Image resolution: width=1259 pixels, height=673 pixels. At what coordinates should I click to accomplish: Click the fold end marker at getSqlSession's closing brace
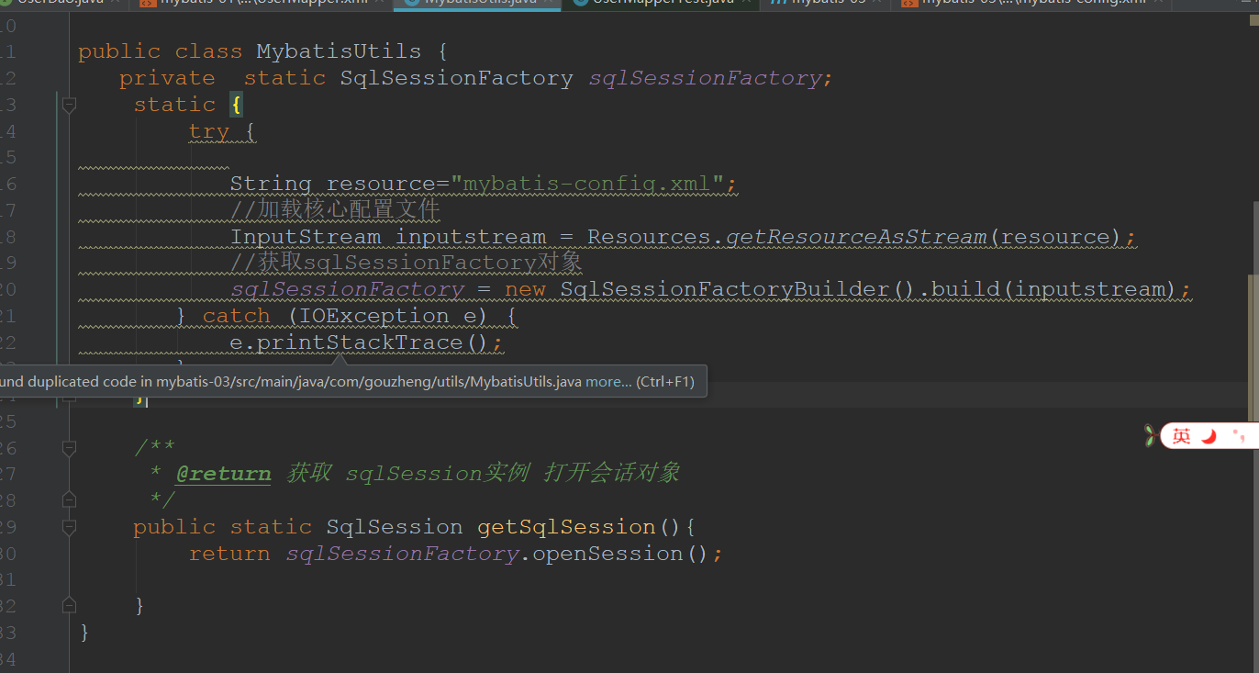point(68,605)
